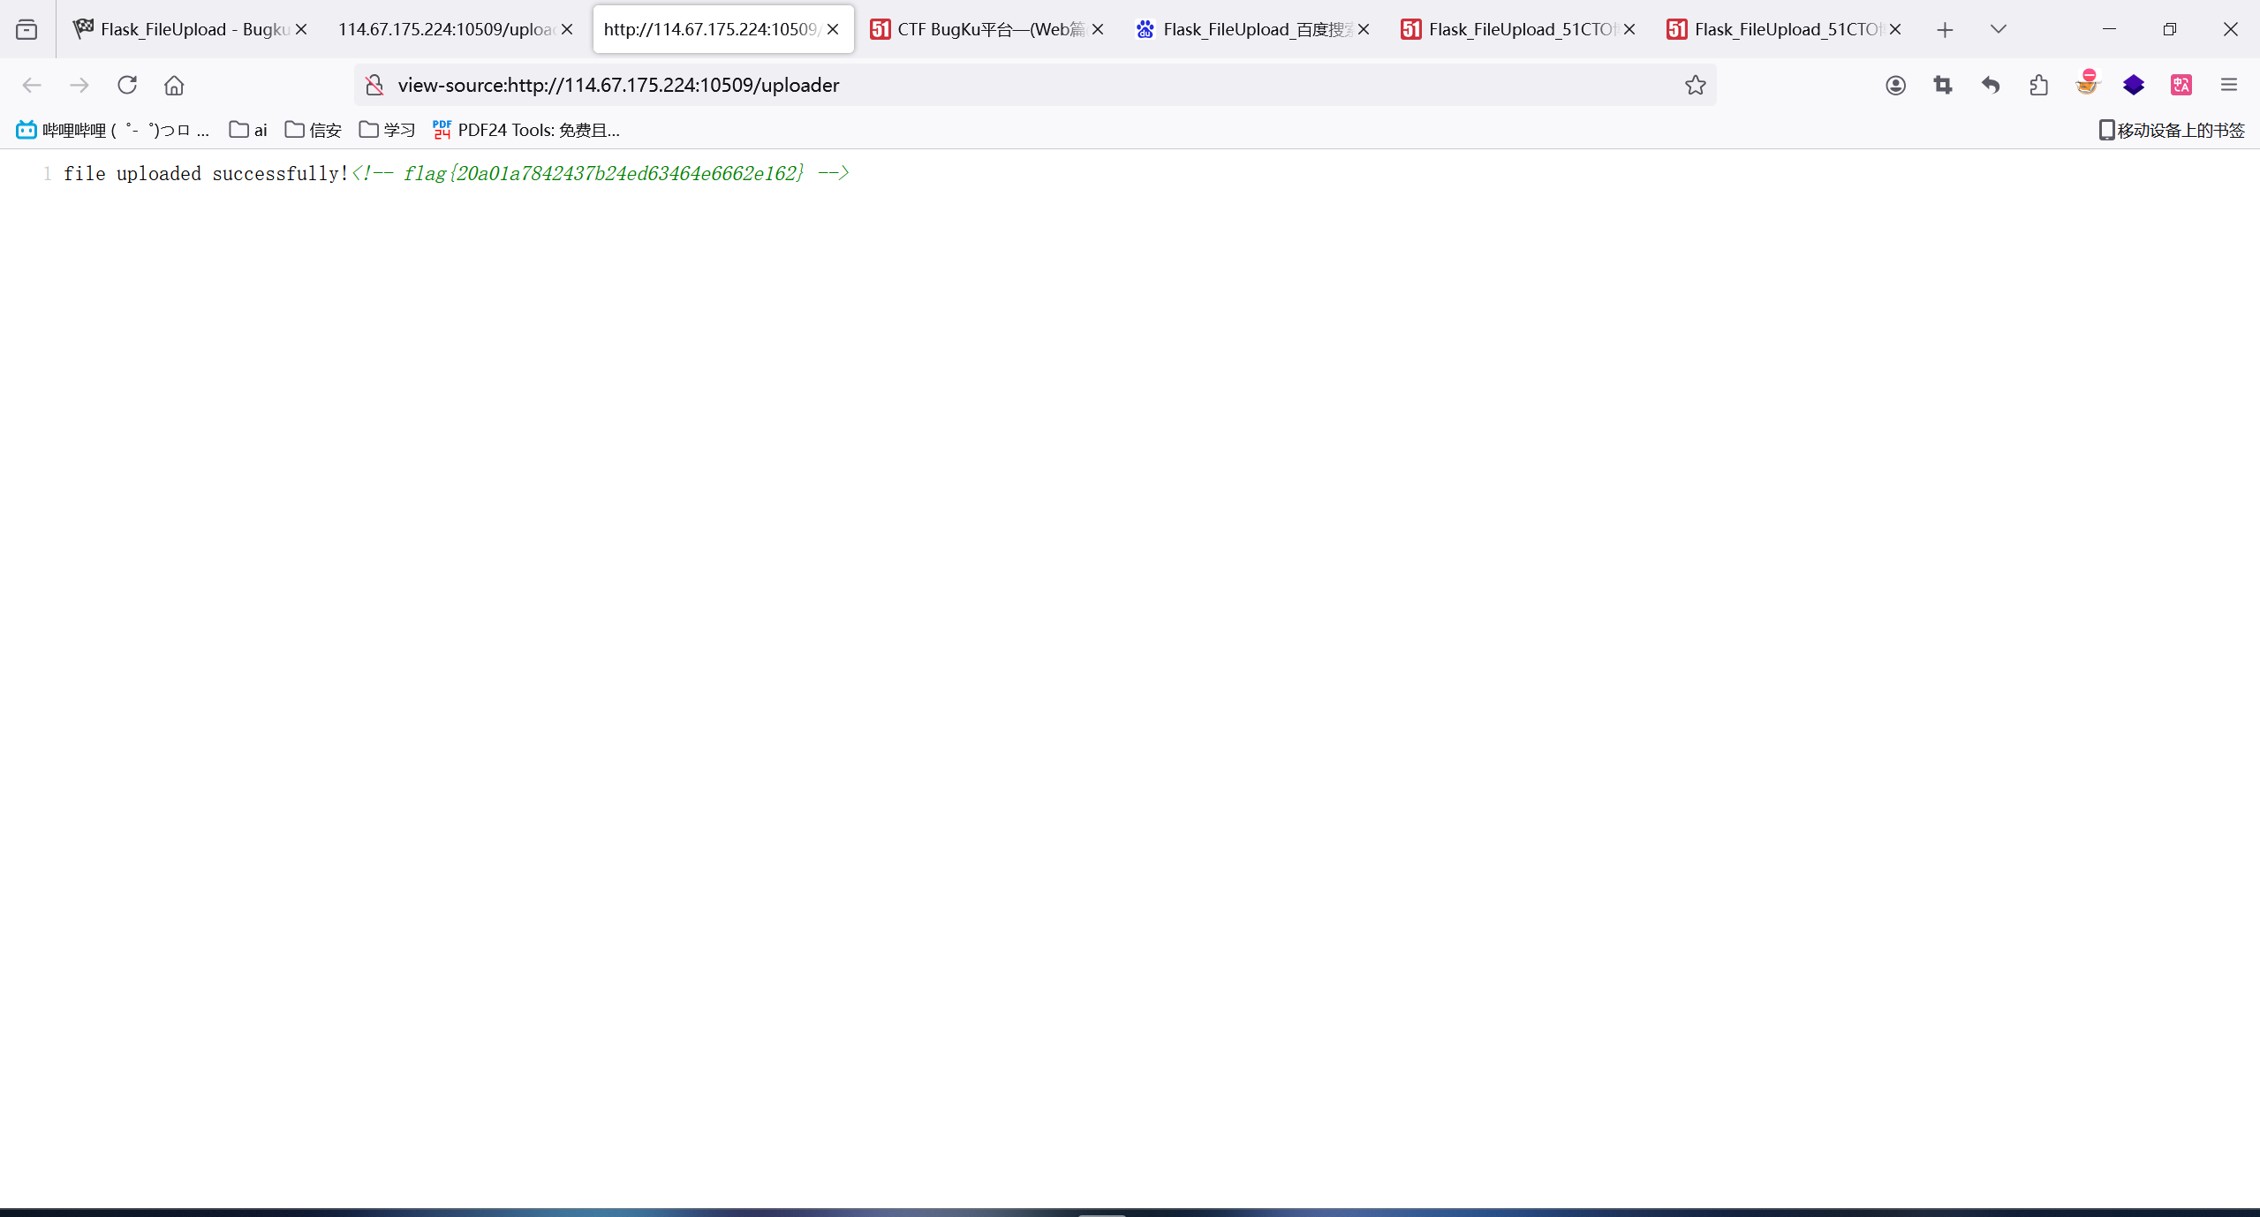Open the extensions puzzle icon
Image resolution: width=2260 pixels, height=1217 pixels.
coord(2038,85)
